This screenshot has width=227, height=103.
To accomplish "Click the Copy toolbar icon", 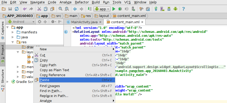I will point(46,9).
